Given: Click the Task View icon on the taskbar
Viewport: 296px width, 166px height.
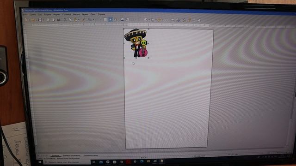Looking at the screenshot, I should coord(94,162).
